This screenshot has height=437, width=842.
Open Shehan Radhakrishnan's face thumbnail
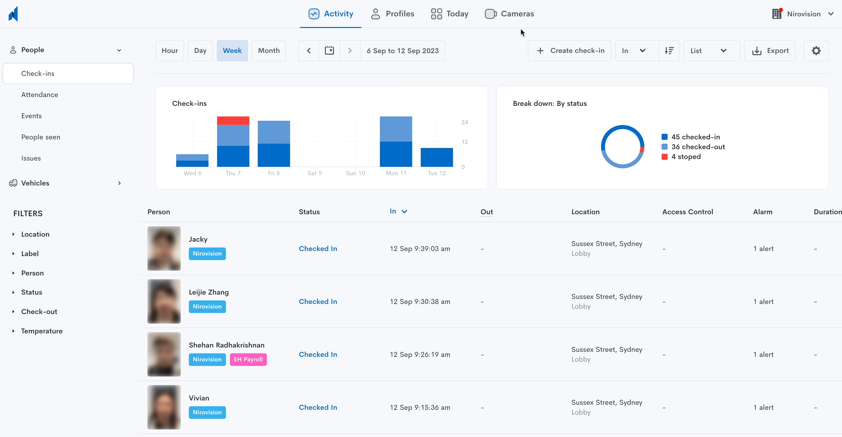click(164, 354)
